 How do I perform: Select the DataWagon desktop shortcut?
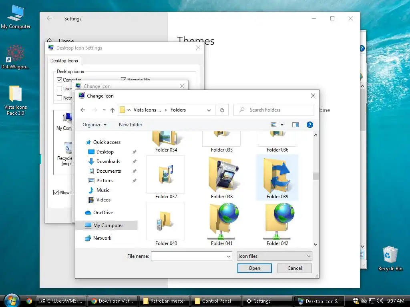tap(16, 57)
